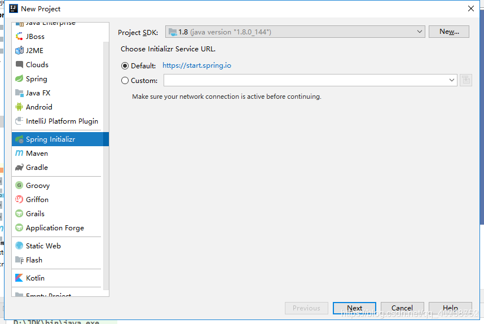
Task: Click the Next button
Action: [354, 308]
